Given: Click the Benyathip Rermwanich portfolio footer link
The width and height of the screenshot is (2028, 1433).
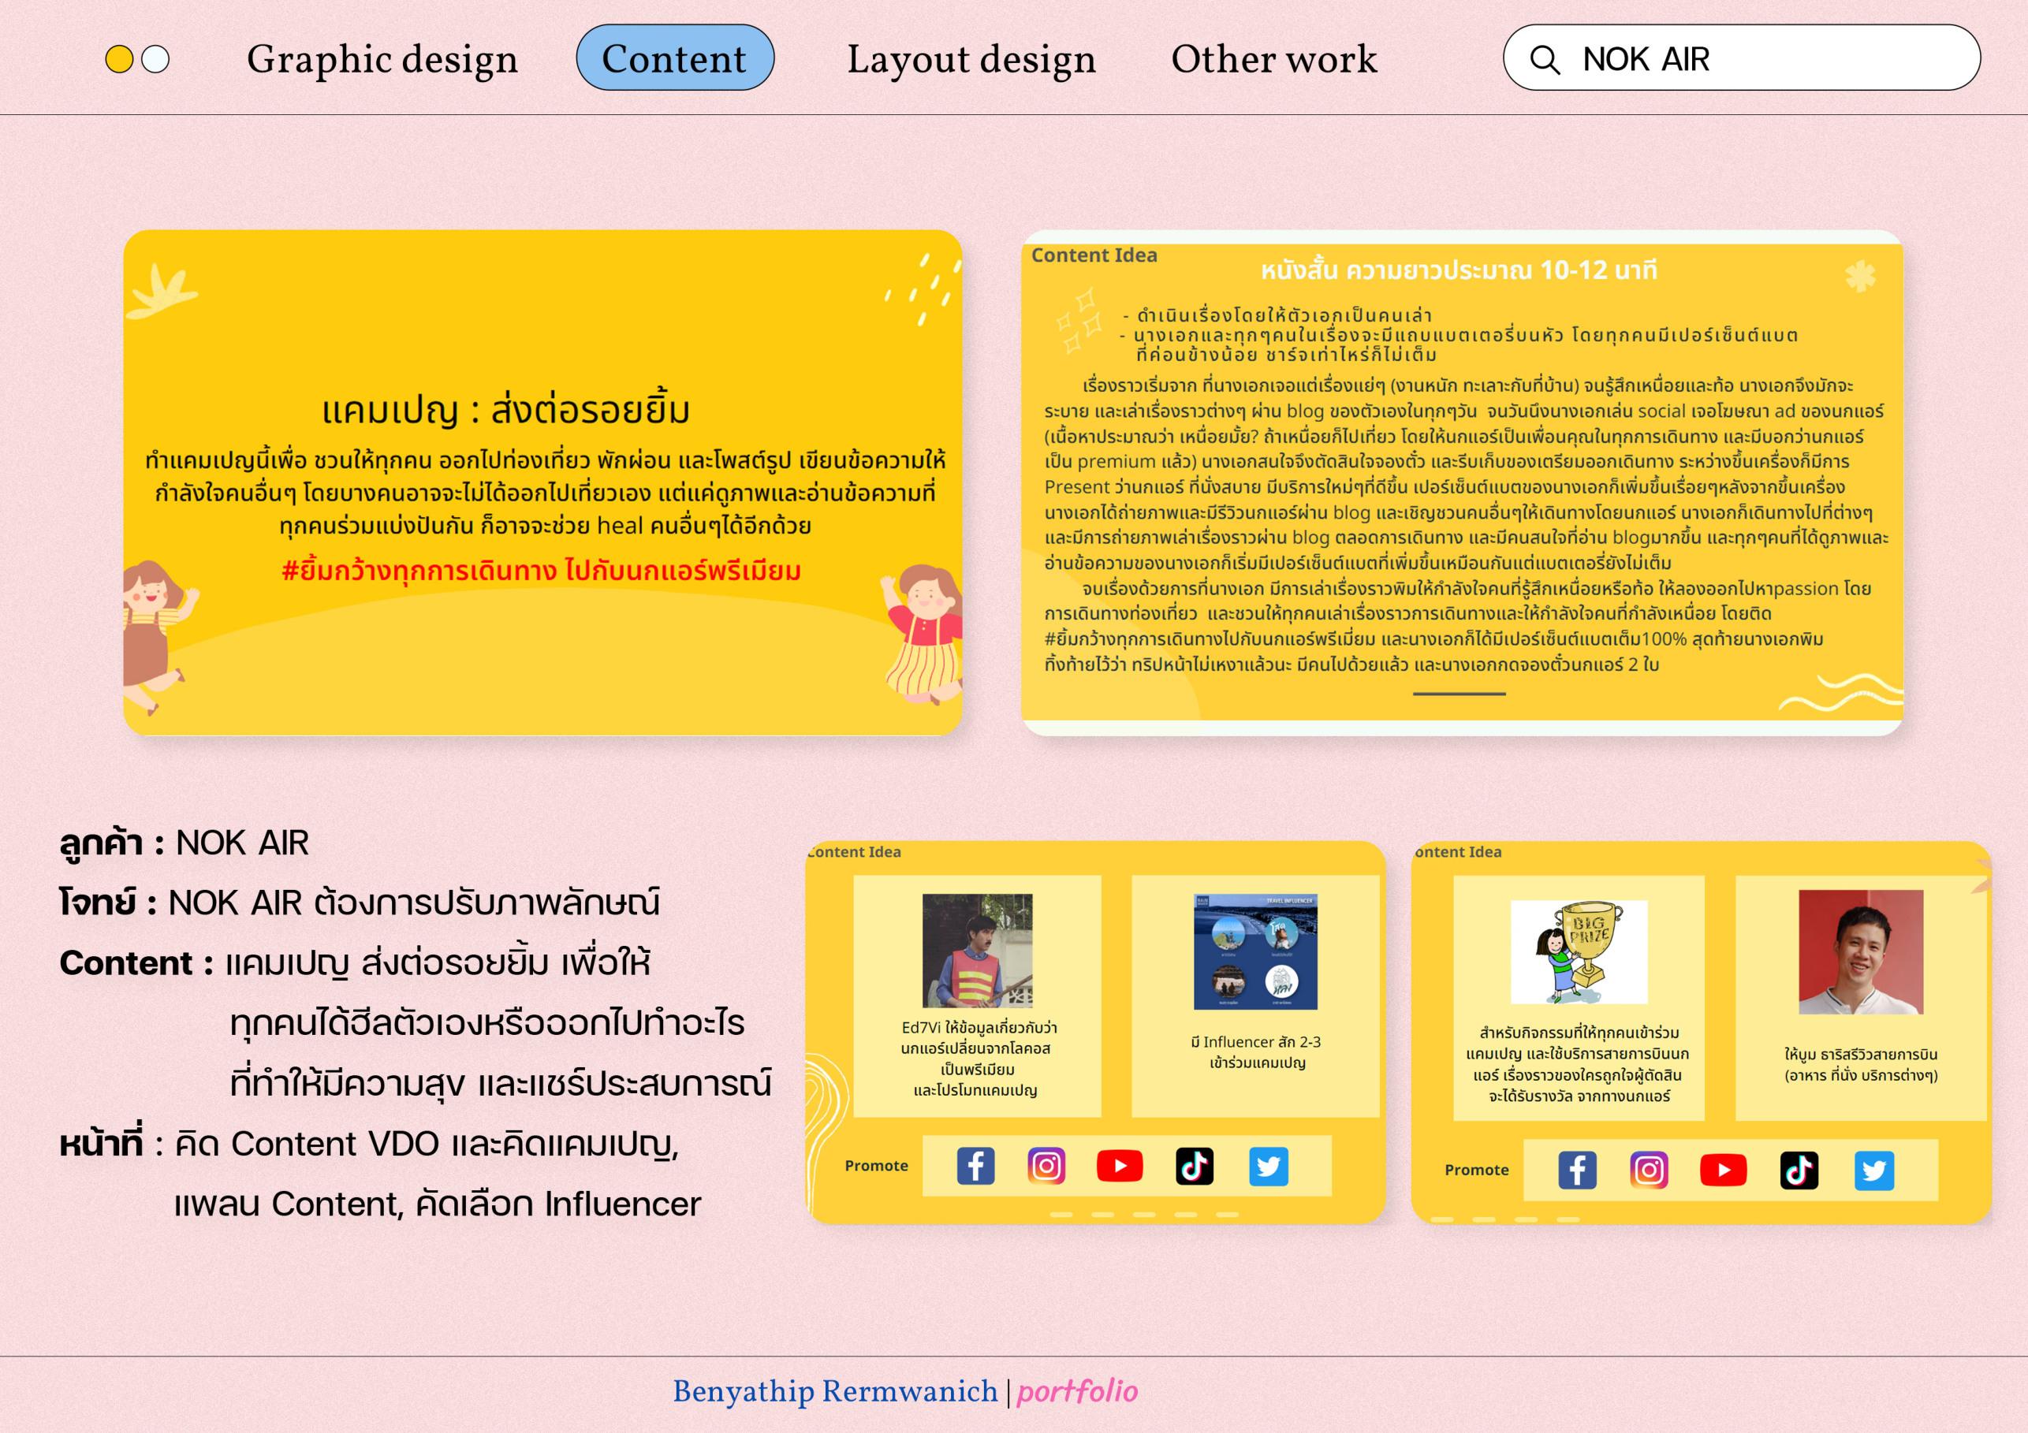Looking at the screenshot, I should (904, 1391).
